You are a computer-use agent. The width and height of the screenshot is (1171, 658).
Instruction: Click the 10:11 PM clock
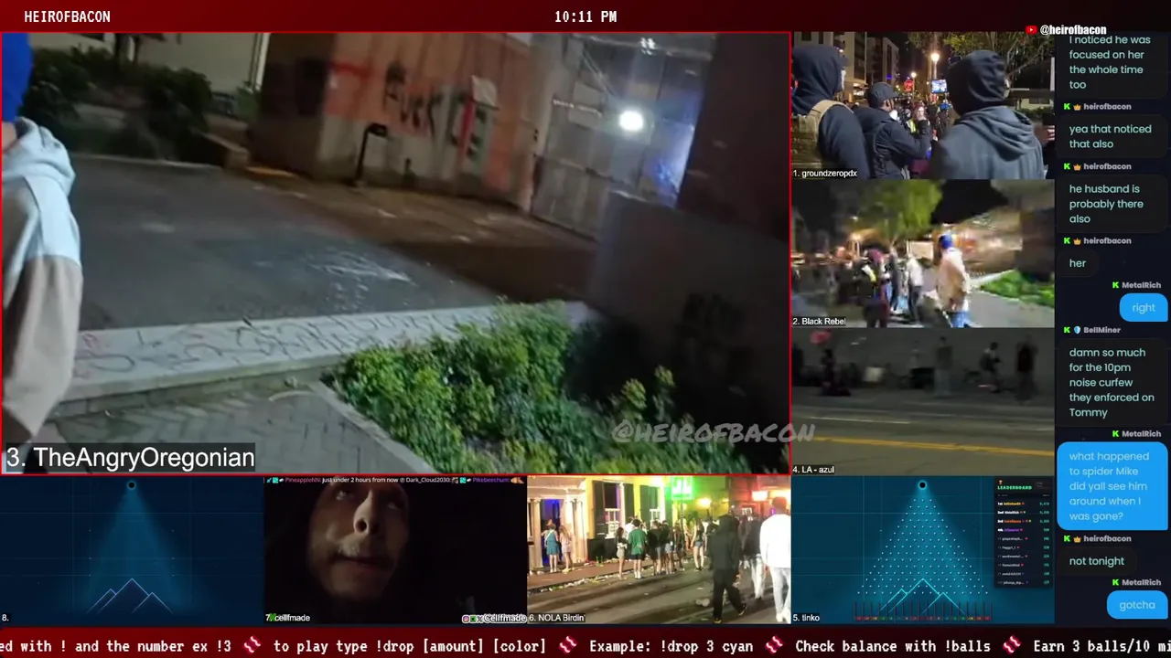click(x=585, y=17)
